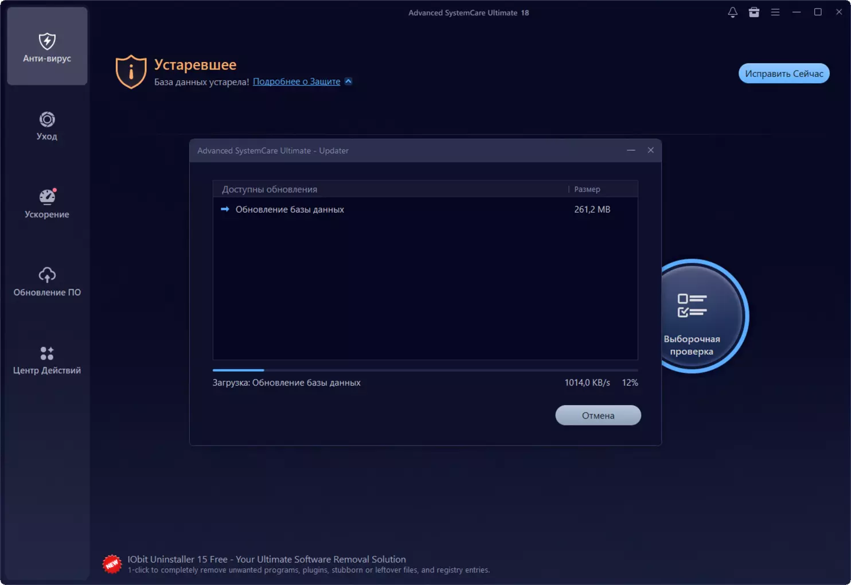Open the Центр Действий tab

[x=47, y=360]
